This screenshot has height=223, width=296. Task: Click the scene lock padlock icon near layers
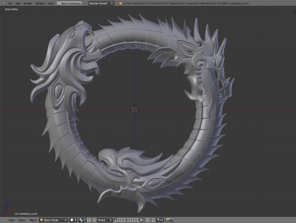pos(142,220)
